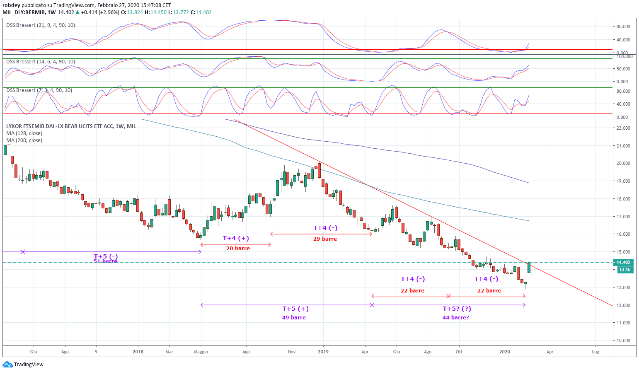
Task: Click the robdey author name
Action: [x=11, y=5]
